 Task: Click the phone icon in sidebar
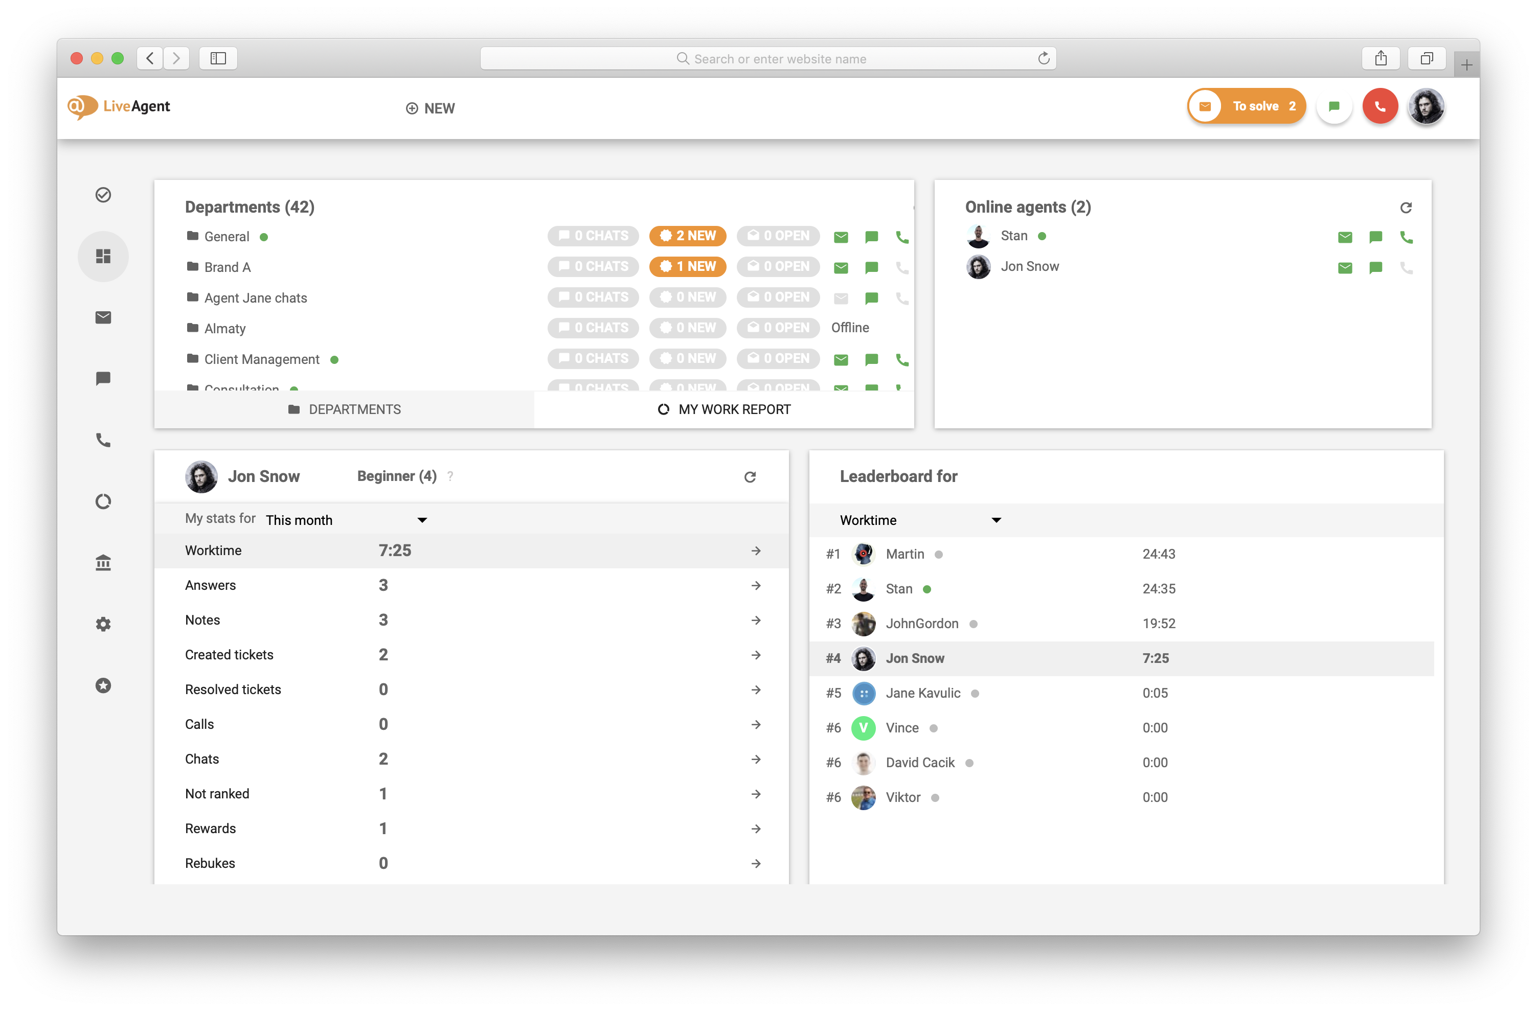coord(103,439)
